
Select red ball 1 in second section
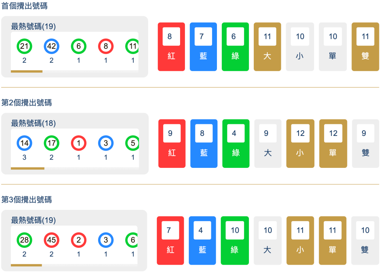[x=79, y=143]
